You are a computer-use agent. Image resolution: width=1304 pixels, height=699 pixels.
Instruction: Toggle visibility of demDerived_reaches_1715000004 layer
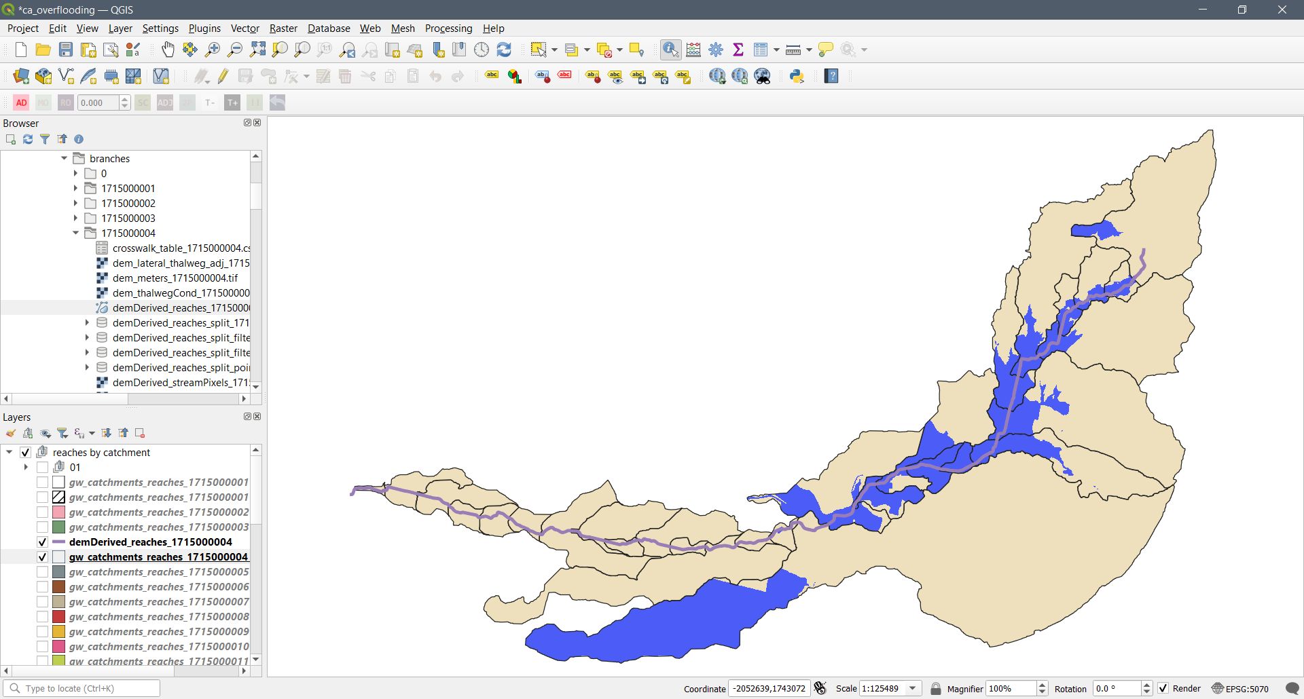[41, 542]
